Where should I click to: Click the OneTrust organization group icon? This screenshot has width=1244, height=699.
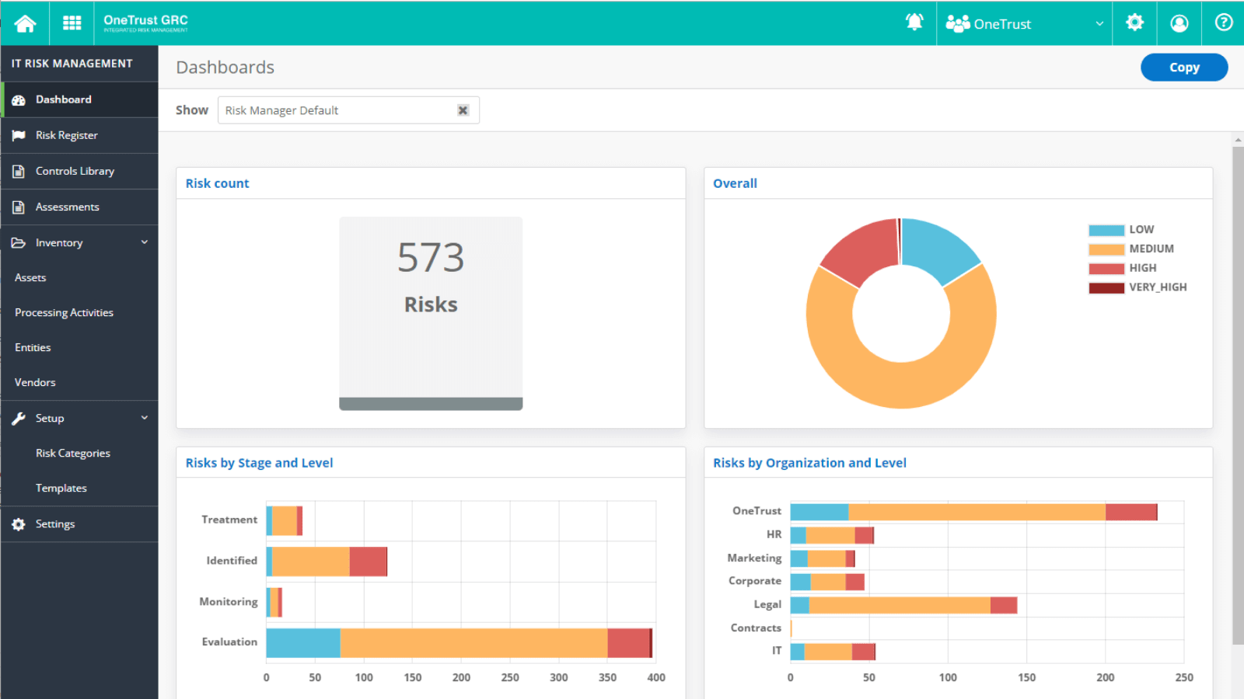[x=958, y=23]
